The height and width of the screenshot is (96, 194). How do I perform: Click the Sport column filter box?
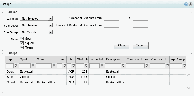point(25,66)
